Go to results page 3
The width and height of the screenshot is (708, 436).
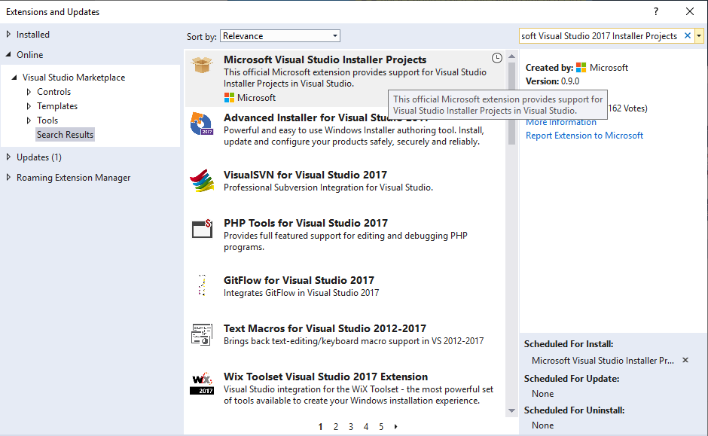coord(351,426)
